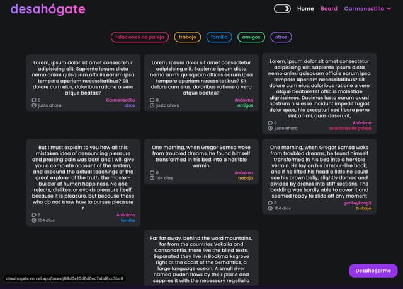The height and width of the screenshot is (289, 403).
Task: Toggle the dark mode switch
Action: click(282, 9)
